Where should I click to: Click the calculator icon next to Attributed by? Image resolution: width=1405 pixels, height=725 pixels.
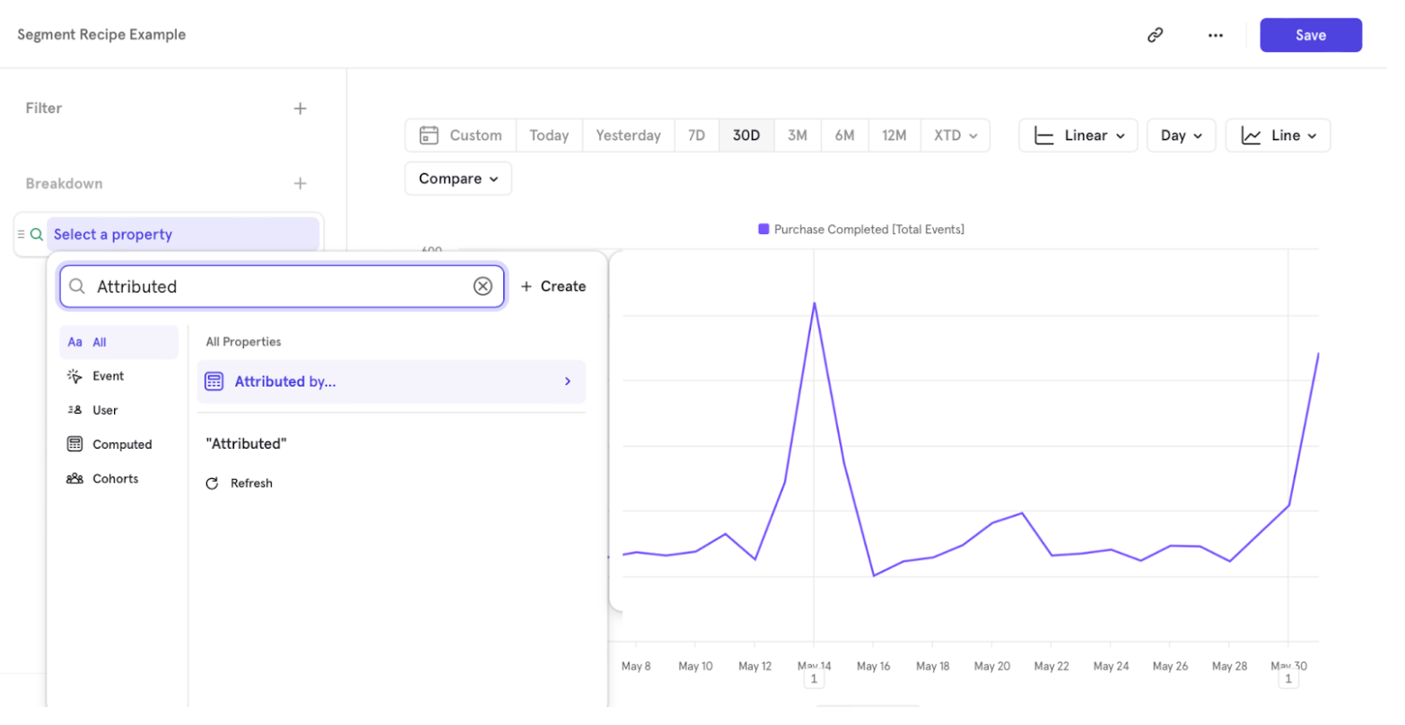214,381
